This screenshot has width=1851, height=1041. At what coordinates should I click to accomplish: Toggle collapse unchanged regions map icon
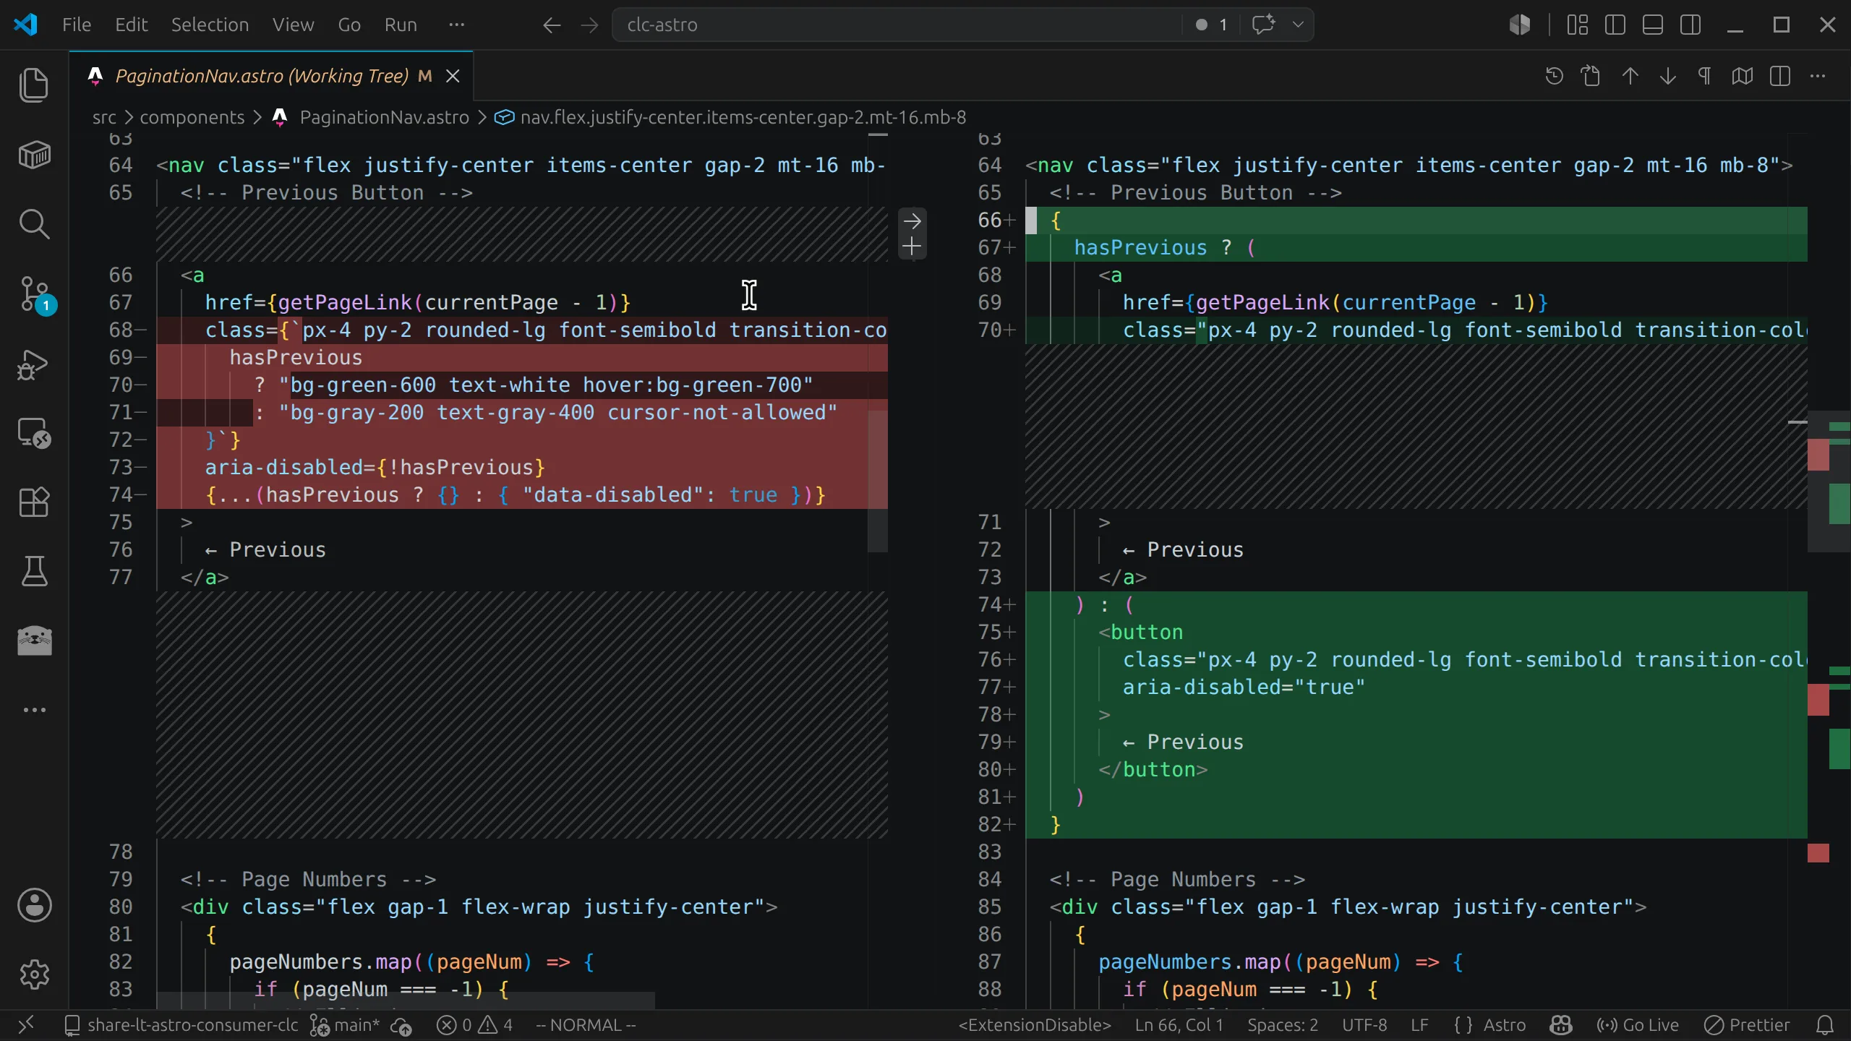pos(1743,76)
